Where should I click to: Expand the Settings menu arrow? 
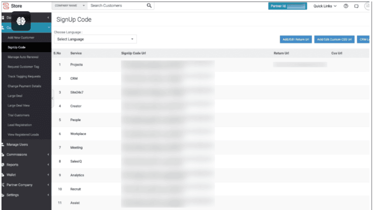pyautogui.click(x=48, y=195)
